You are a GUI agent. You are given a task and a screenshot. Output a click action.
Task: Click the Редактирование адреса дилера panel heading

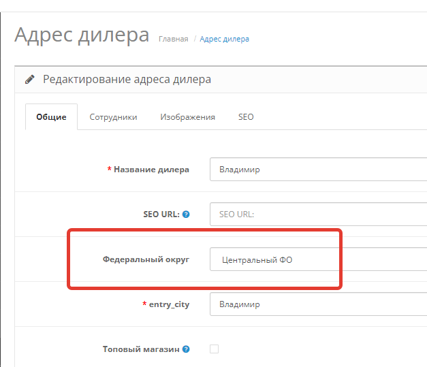click(x=127, y=80)
